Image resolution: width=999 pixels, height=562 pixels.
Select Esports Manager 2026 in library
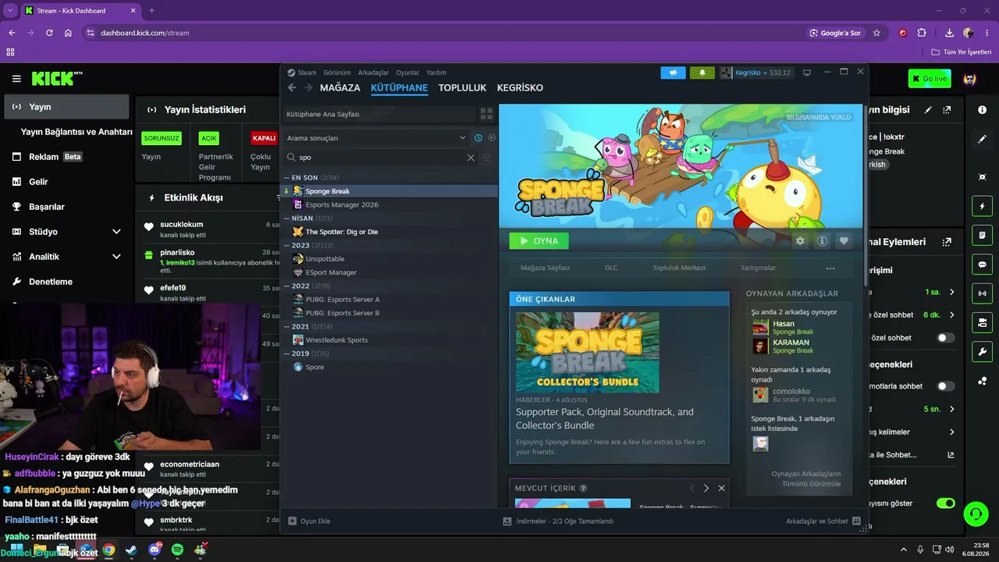click(x=342, y=205)
